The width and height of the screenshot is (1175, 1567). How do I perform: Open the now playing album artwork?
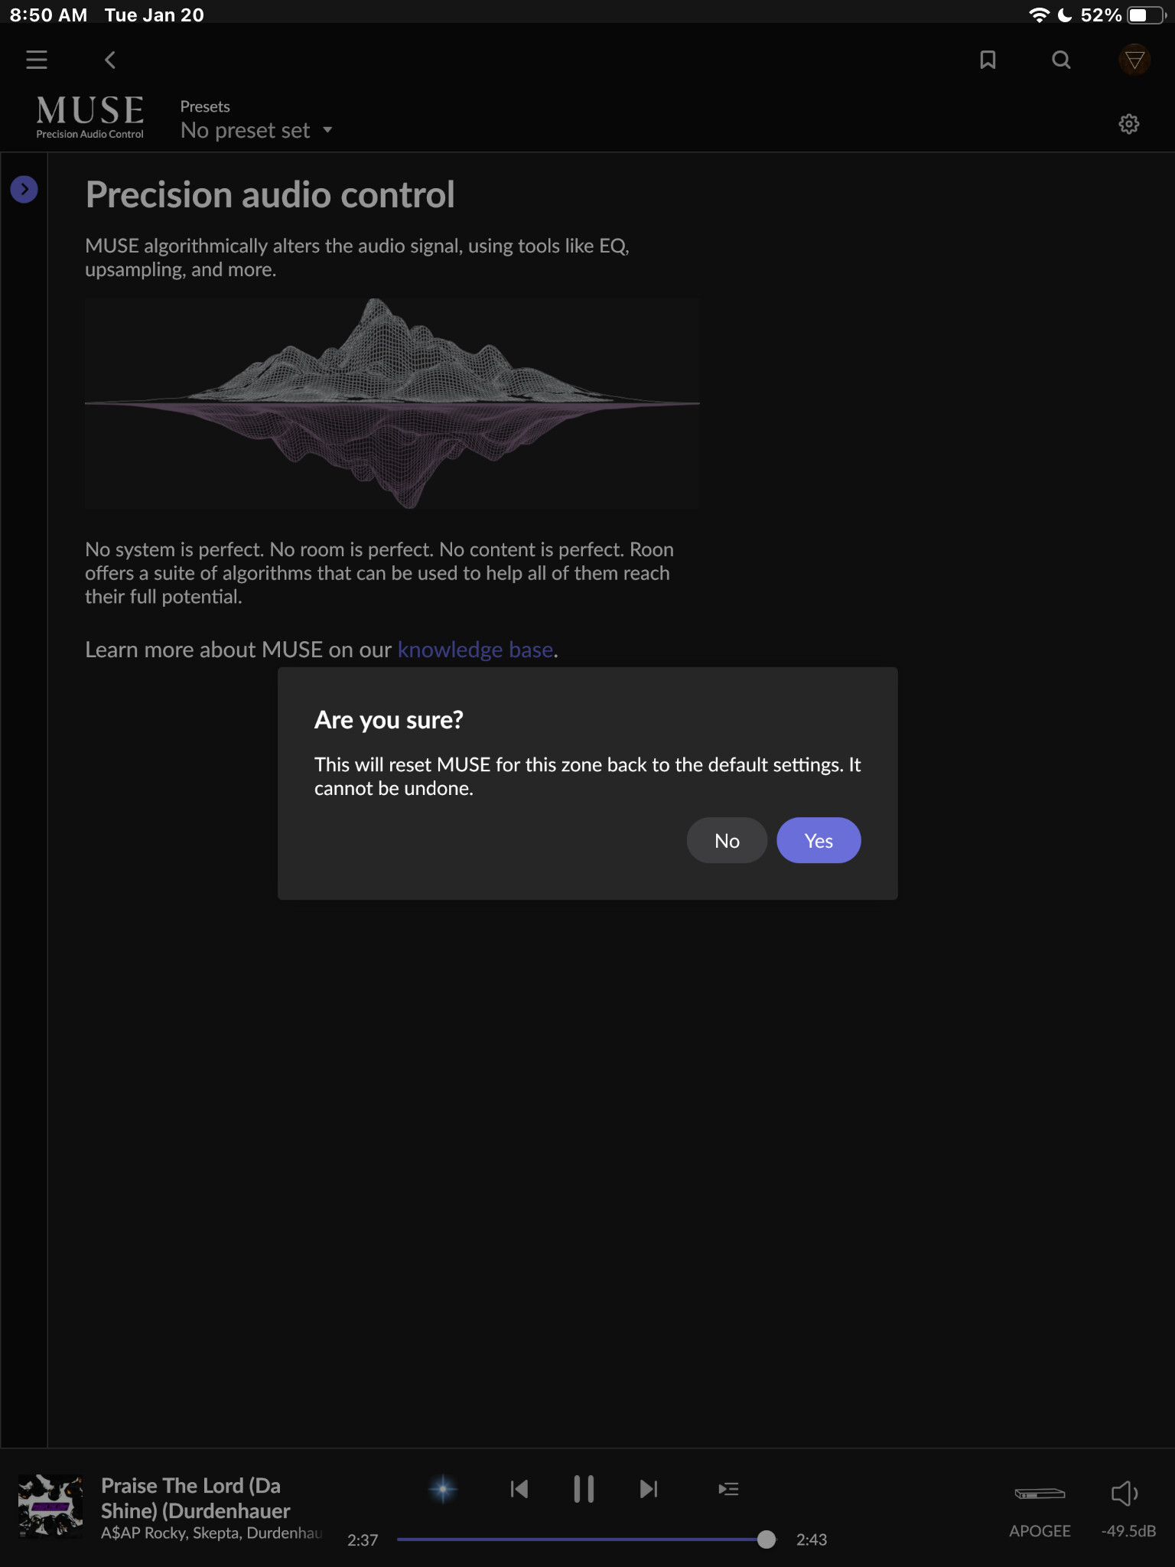tap(50, 1506)
